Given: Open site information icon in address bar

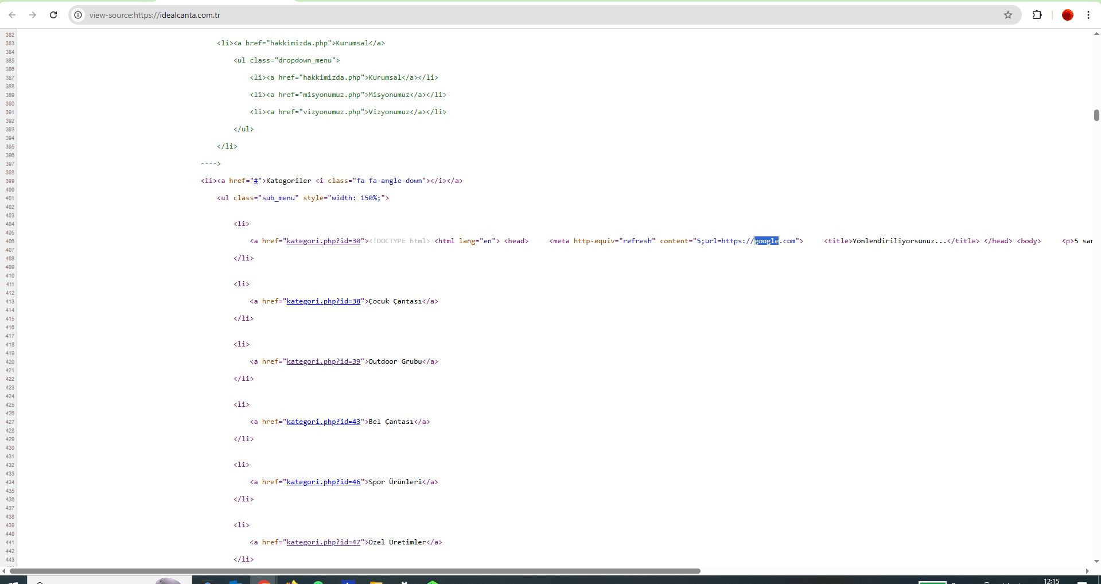Looking at the screenshot, I should point(78,15).
